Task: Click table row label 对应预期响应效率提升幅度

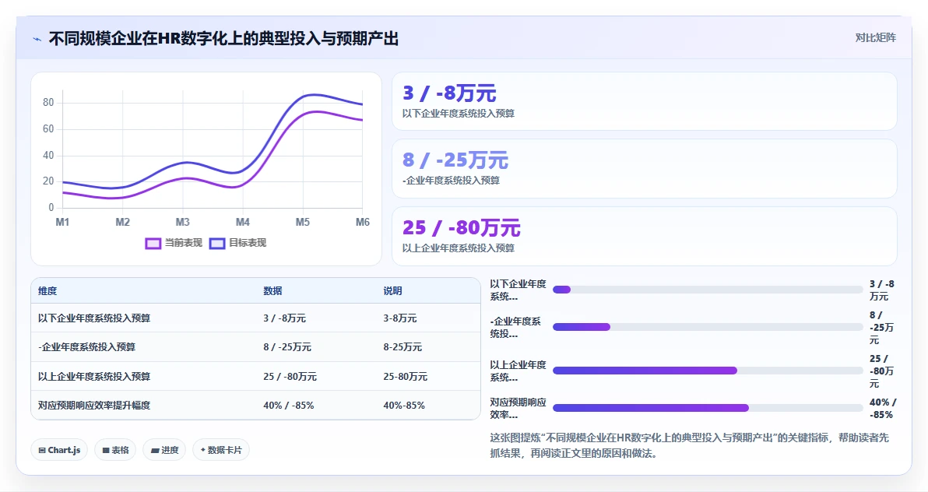Action: tap(94, 406)
